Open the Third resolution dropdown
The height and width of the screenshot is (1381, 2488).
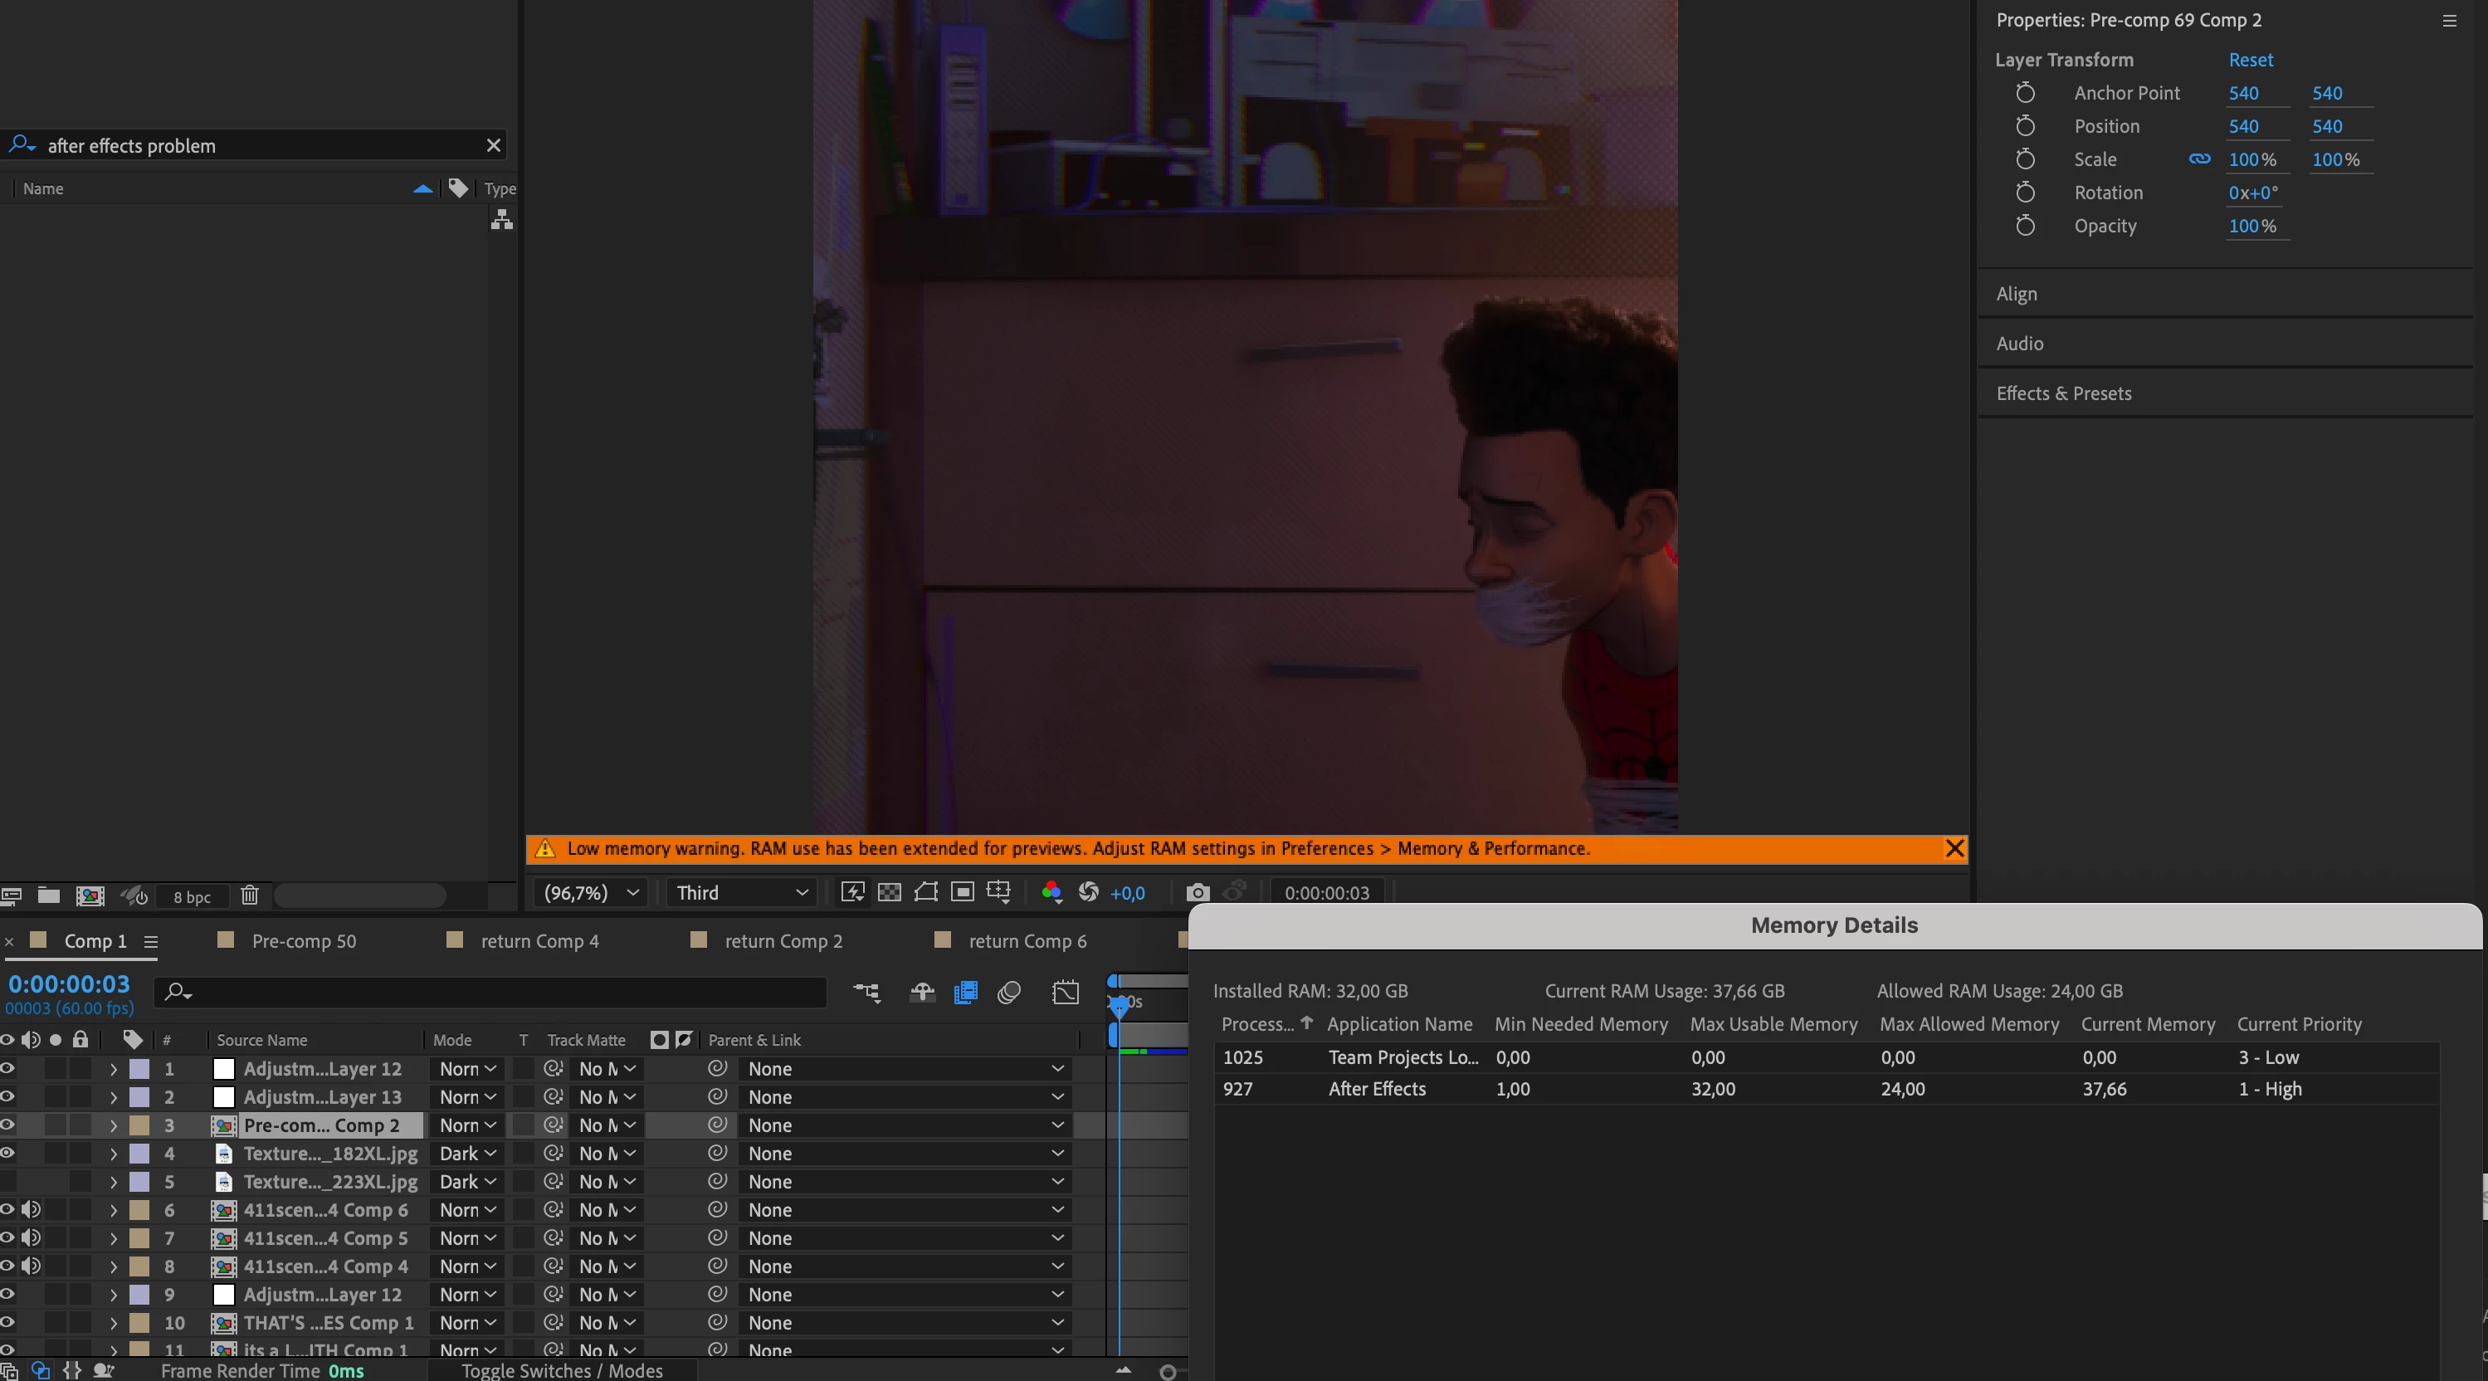pos(741,892)
